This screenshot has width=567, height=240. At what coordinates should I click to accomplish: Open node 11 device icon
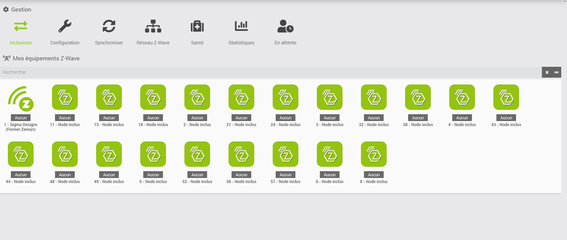[x=65, y=97]
